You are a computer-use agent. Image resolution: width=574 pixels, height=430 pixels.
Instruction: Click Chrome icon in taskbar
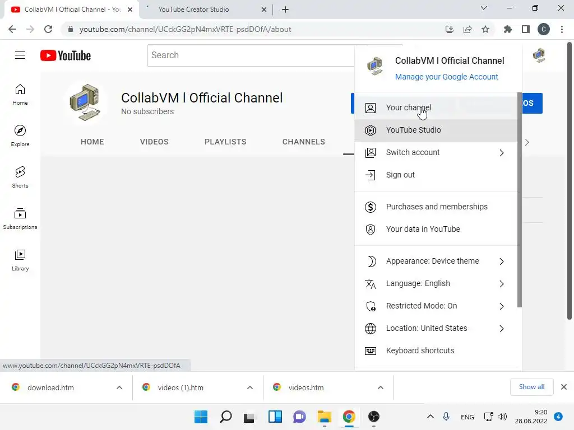(349, 417)
